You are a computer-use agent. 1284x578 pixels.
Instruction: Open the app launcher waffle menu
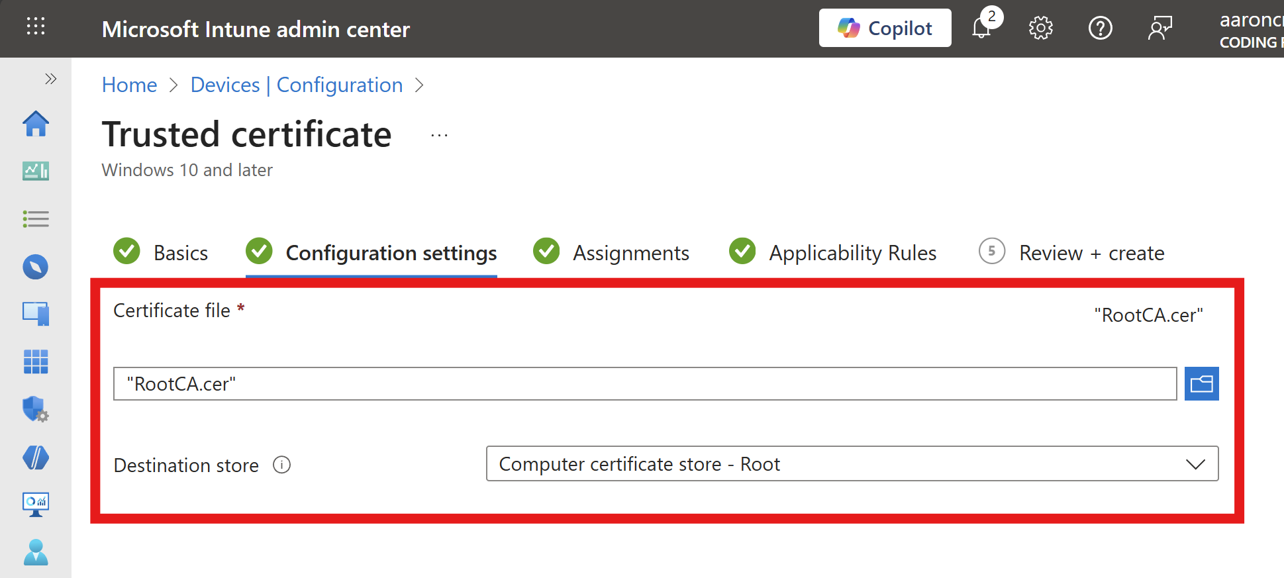coord(36,26)
